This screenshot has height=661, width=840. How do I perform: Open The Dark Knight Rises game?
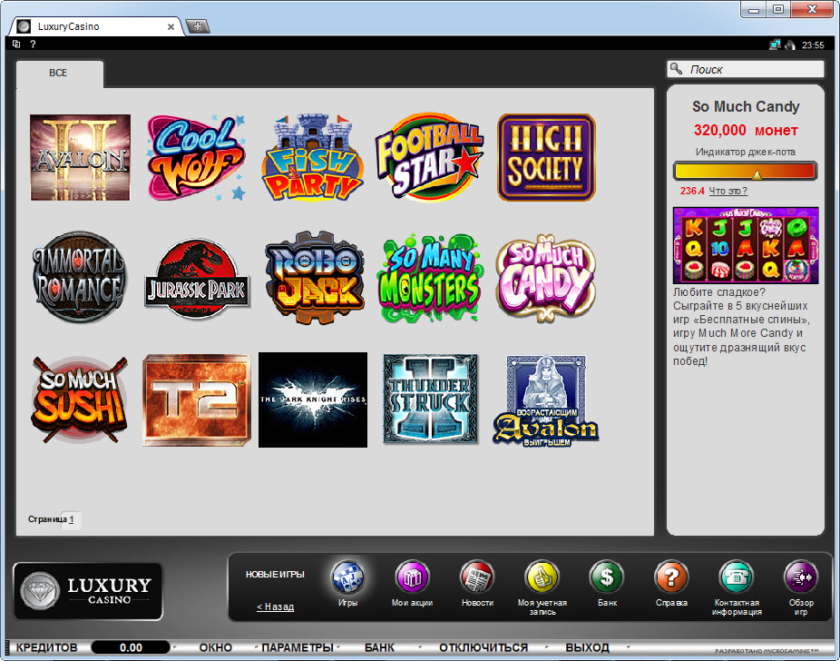tap(313, 400)
